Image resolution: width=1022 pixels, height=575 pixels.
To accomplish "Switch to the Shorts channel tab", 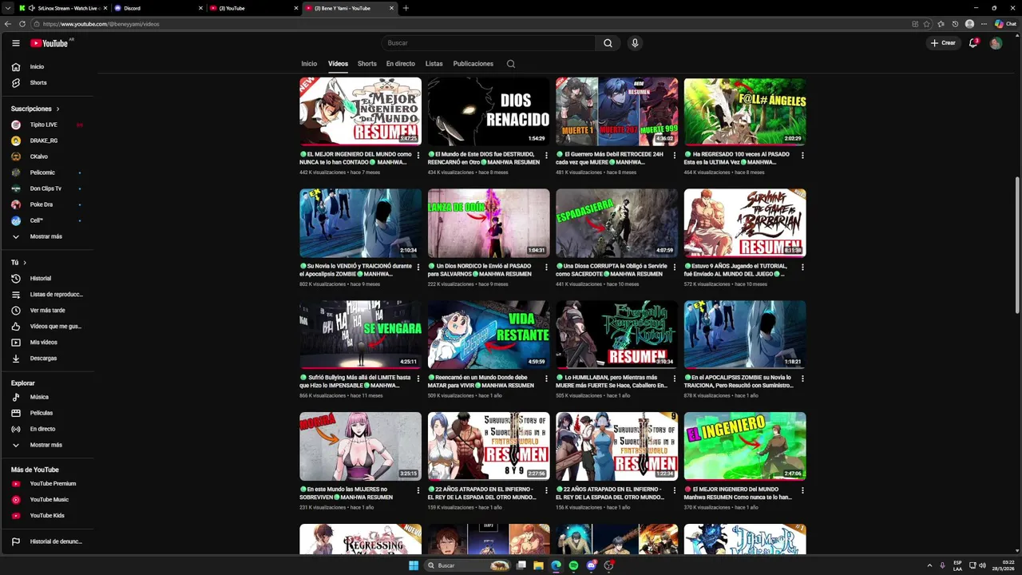I will click(x=367, y=64).
